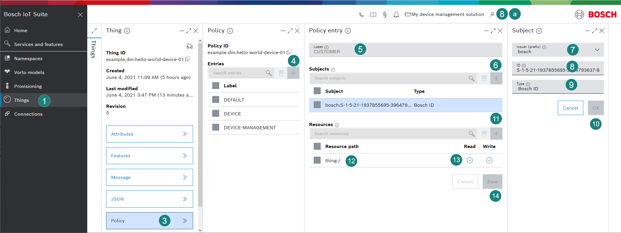Delete selected policy entries via trash icon
621x233 pixels.
pos(281,73)
